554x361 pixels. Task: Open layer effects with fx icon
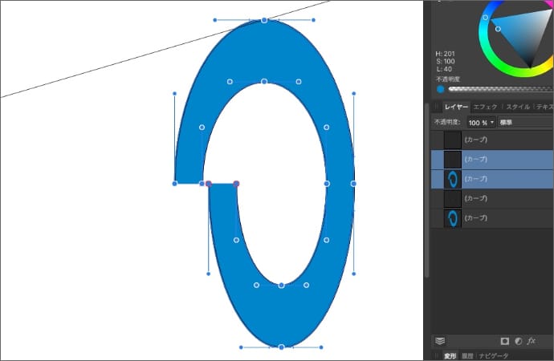click(x=532, y=341)
